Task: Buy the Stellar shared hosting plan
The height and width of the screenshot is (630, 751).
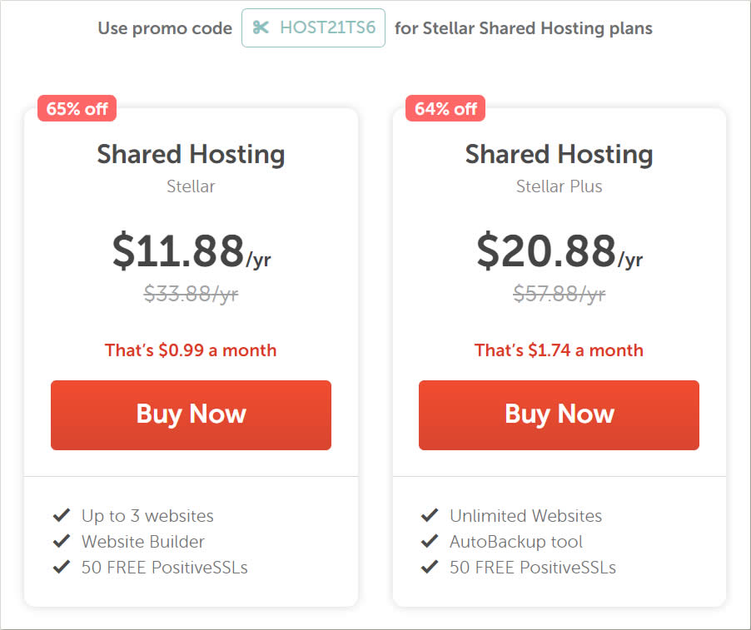Action: tap(191, 415)
